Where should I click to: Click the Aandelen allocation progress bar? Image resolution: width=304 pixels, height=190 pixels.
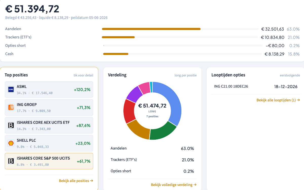[180, 29]
